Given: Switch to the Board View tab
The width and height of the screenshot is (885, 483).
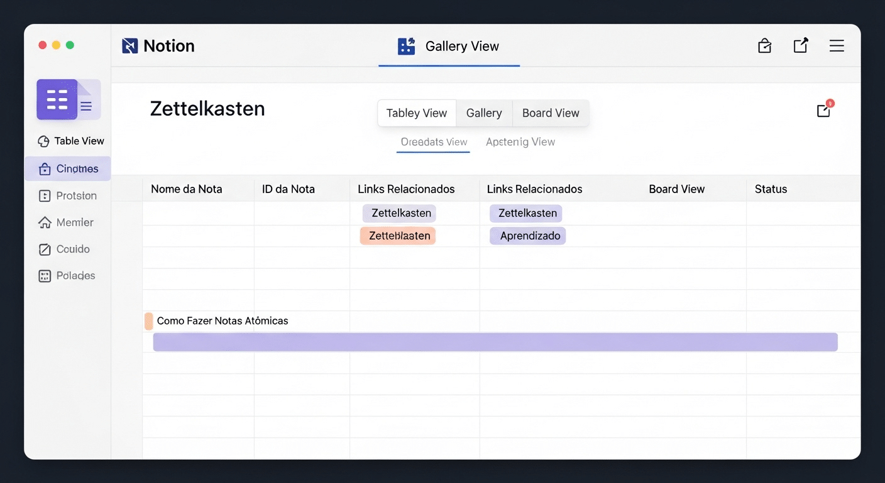Looking at the screenshot, I should (x=551, y=113).
